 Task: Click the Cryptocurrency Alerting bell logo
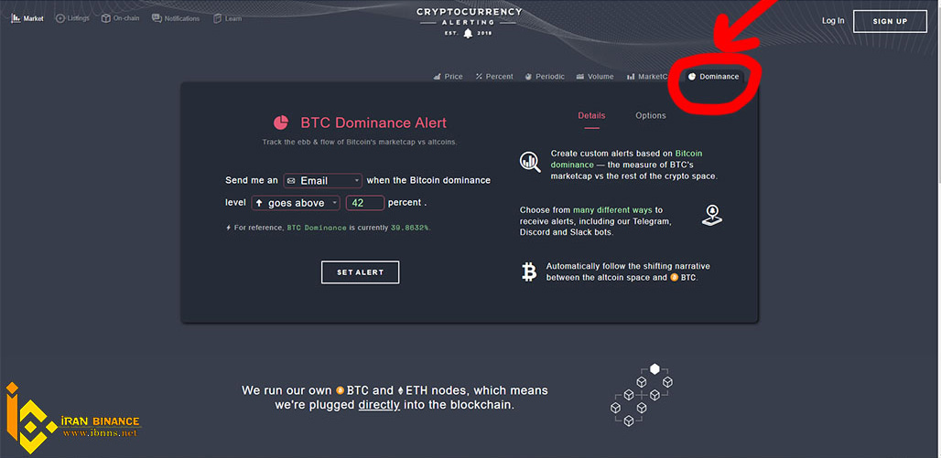pos(470,22)
